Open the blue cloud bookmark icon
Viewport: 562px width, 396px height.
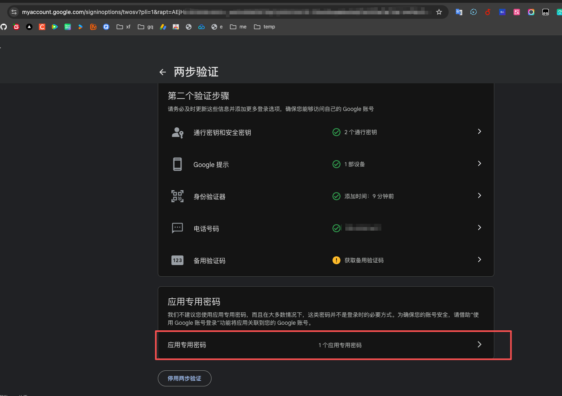click(x=201, y=27)
